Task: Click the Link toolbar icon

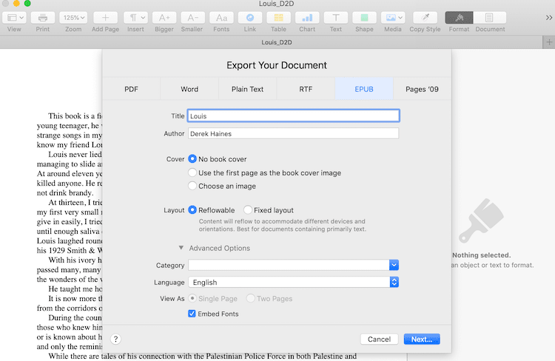Action: coord(250,18)
